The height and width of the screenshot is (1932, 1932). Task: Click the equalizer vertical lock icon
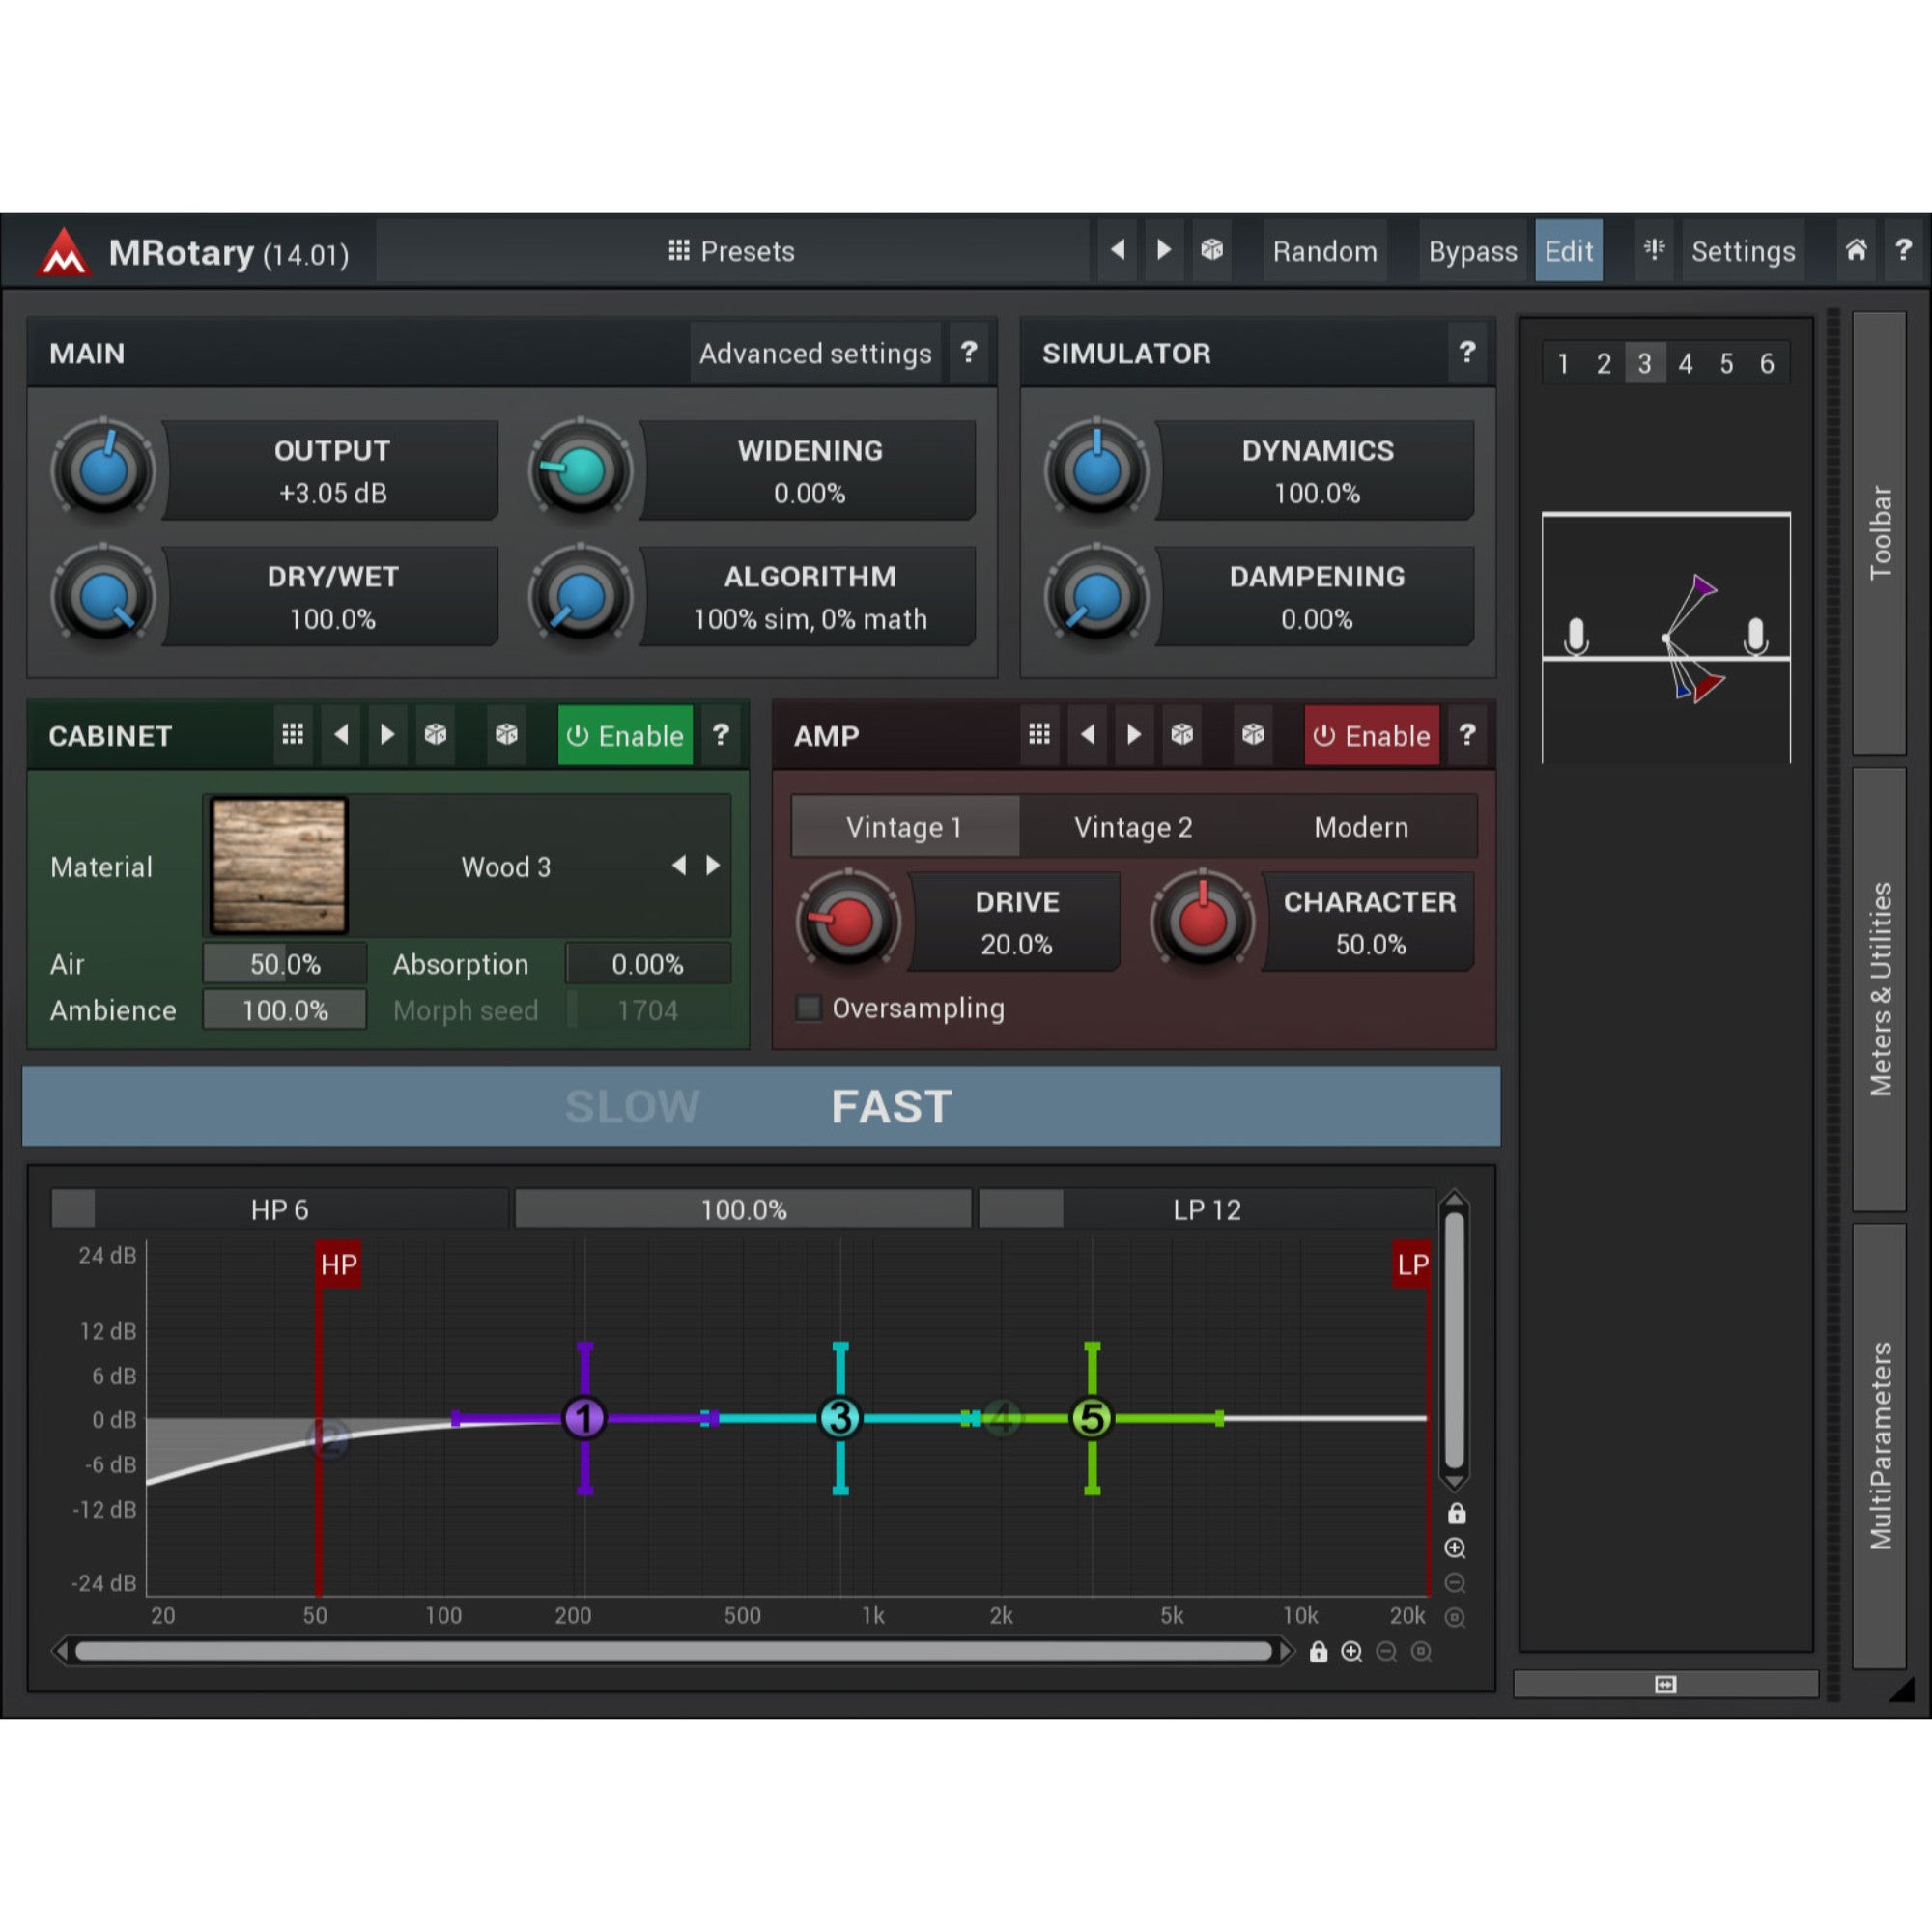pos(1456,1514)
